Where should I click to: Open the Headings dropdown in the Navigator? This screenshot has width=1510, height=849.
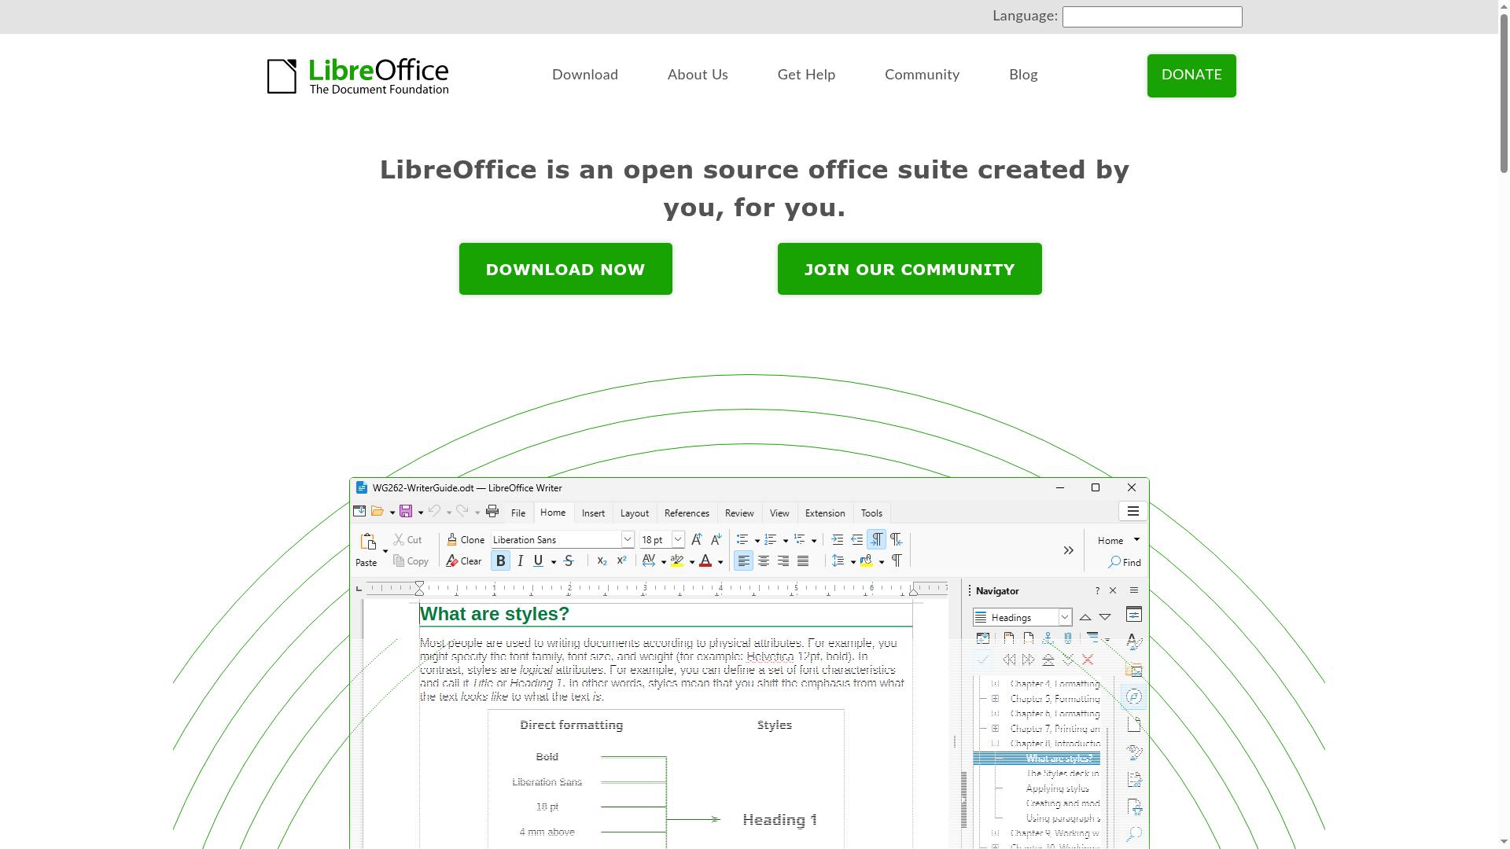coord(1065,617)
